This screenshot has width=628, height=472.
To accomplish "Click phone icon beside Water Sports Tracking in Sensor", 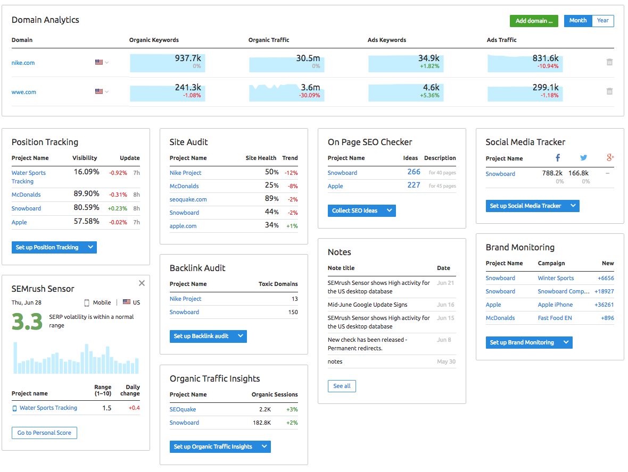I will click(x=15, y=408).
